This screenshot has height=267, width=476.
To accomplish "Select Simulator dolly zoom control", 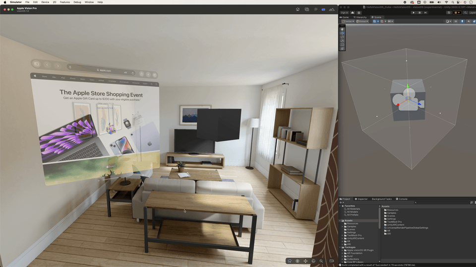I will click(x=321, y=261).
